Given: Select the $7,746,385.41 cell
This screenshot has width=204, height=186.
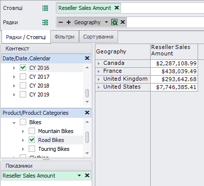Looking at the screenshot, I should pyautogui.click(x=174, y=87).
